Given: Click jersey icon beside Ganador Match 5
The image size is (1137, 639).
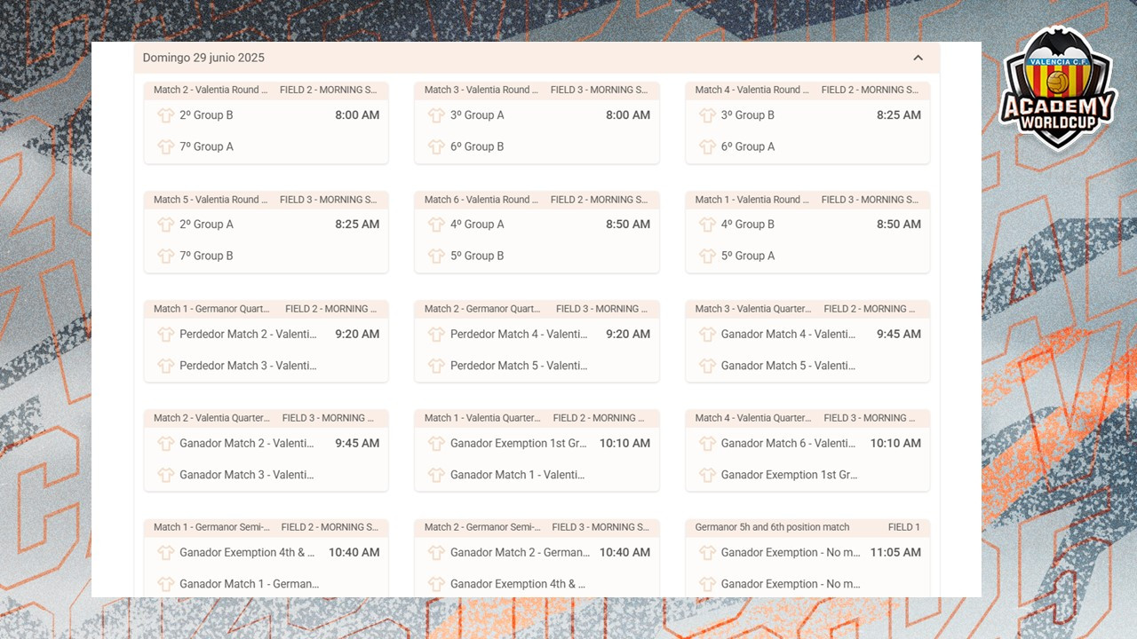Looking at the screenshot, I should coord(707,366).
